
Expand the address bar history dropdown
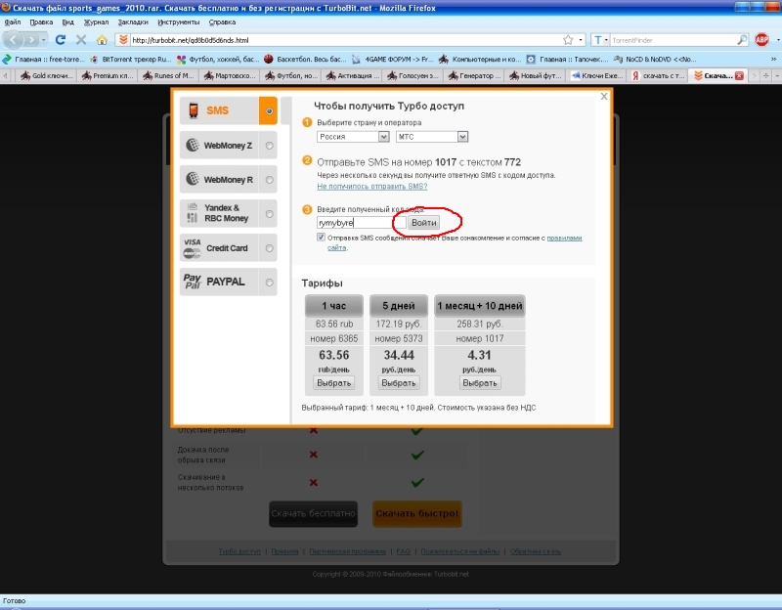click(x=581, y=40)
